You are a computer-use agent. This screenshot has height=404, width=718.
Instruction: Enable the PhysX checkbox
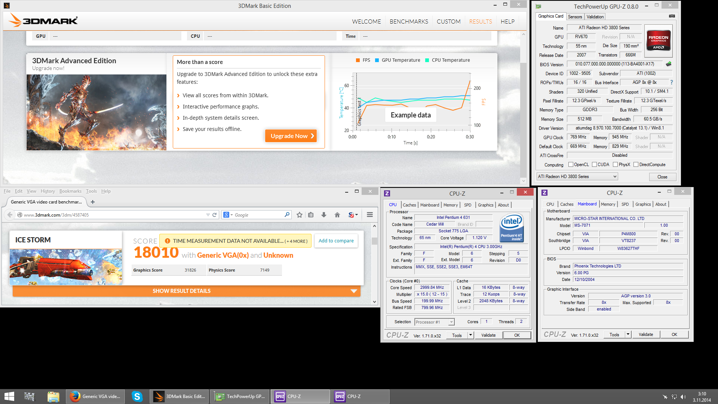[615, 165]
